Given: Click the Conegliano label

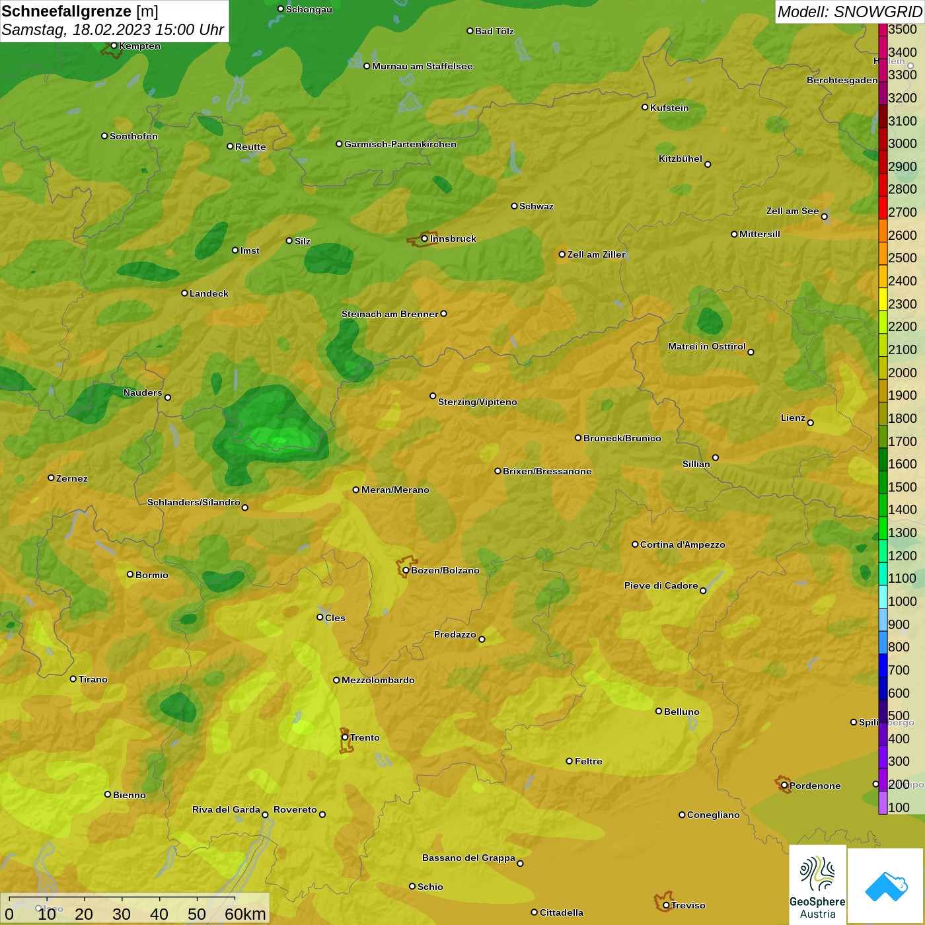Looking at the screenshot, I should [714, 815].
